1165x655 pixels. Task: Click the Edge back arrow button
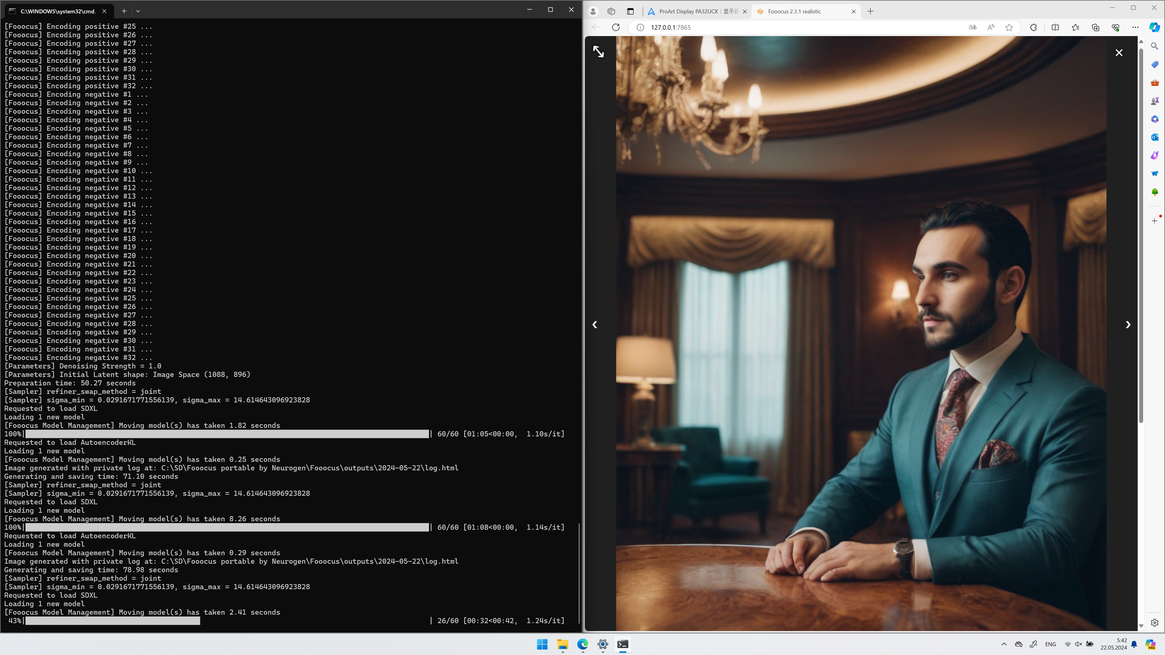click(x=596, y=27)
